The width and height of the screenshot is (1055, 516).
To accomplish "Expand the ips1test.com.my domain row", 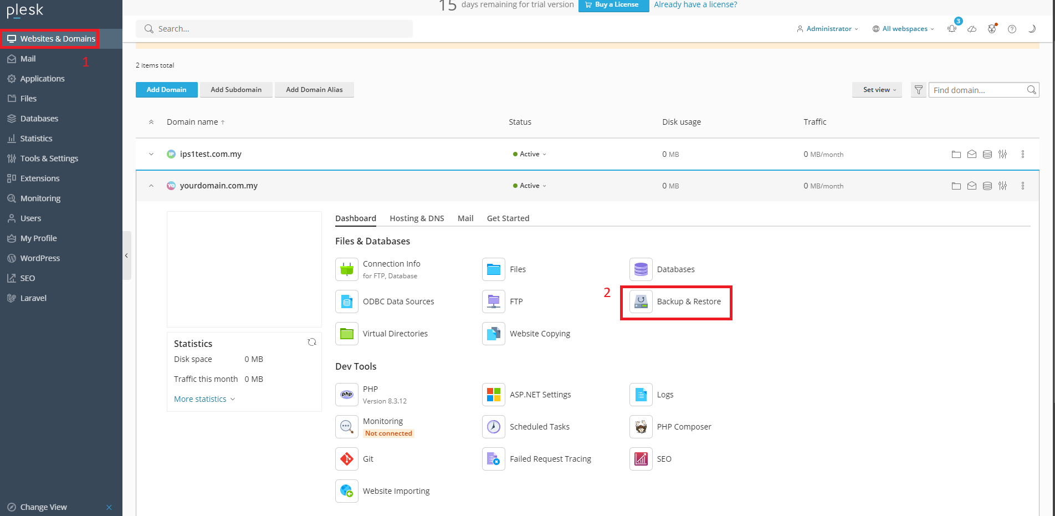I will 151,154.
